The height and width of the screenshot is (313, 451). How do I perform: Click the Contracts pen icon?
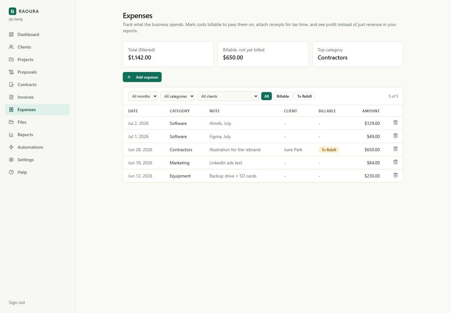pyautogui.click(x=11, y=85)
